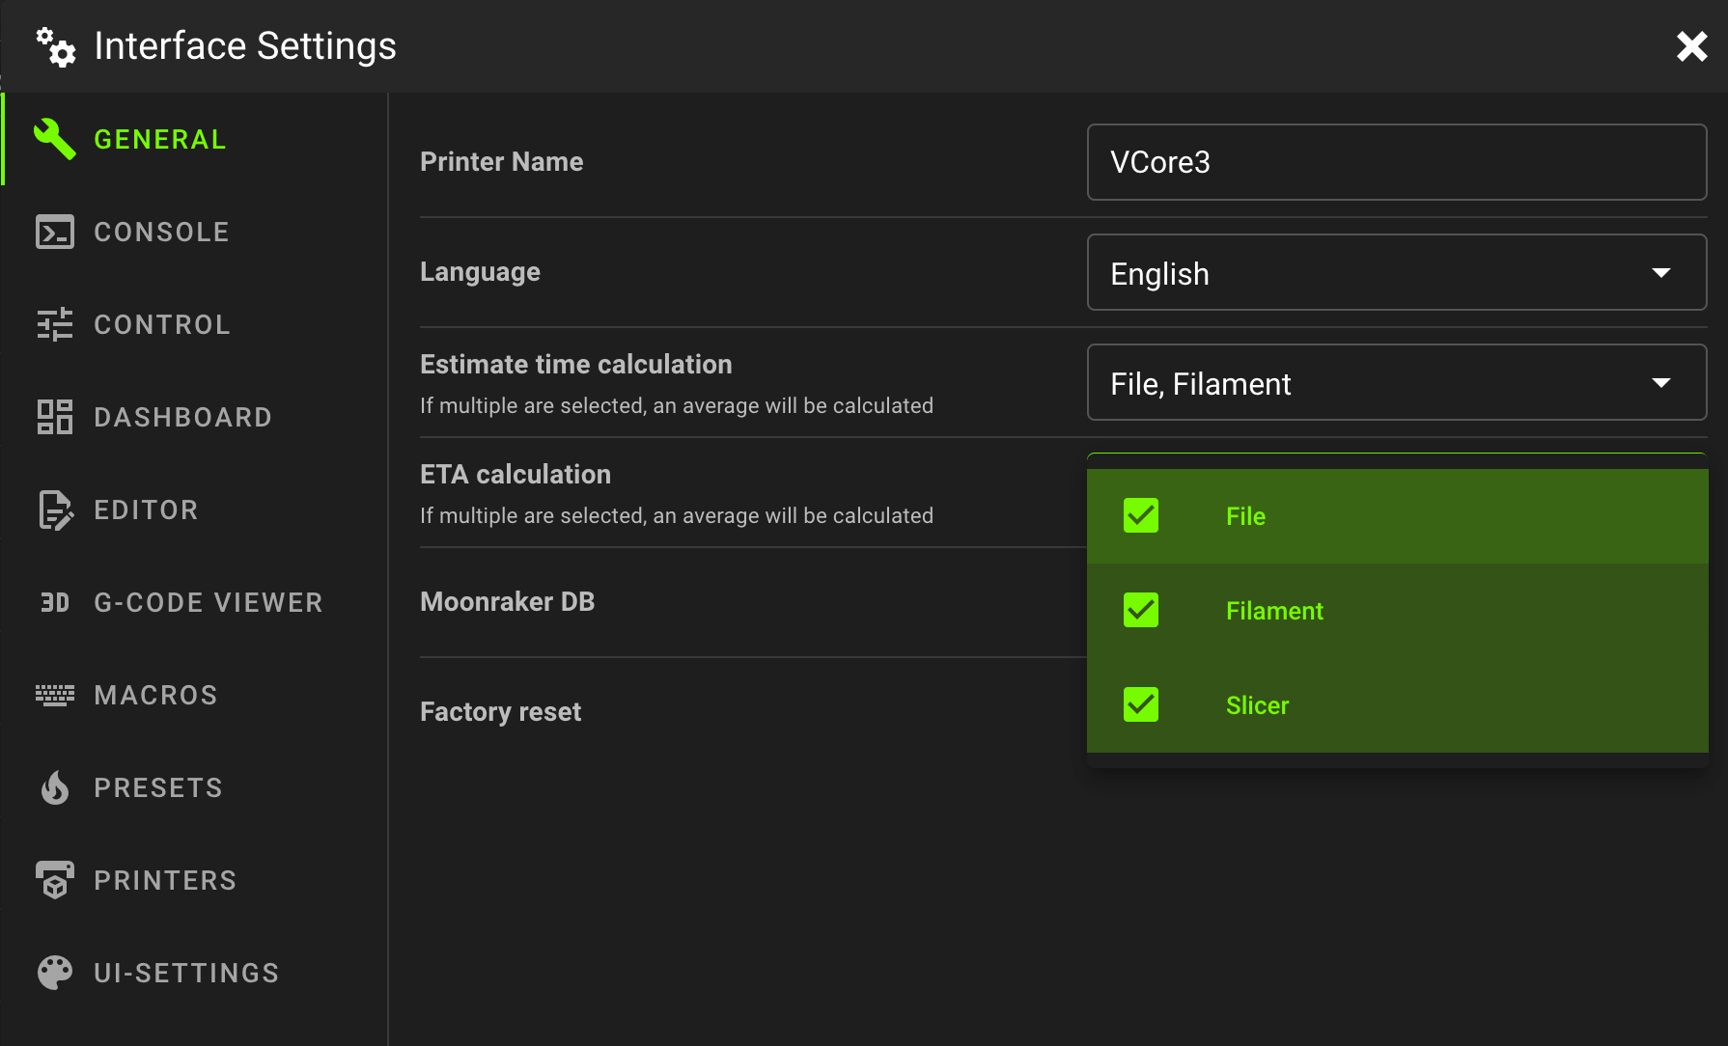Click the Factory reset label
Viewport: 1728px width, 1046px height.
[500, 712]
